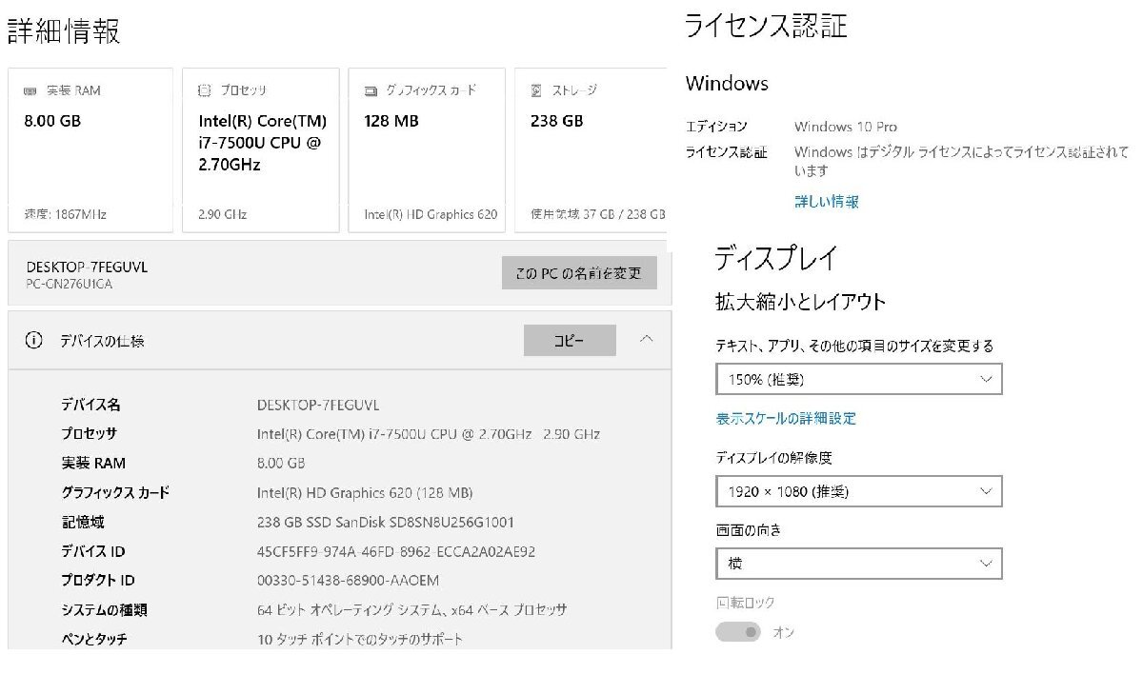
Task: Click the 8.00 GB value in RAM card
Action: pyautogui.click(x=52, y=121)
